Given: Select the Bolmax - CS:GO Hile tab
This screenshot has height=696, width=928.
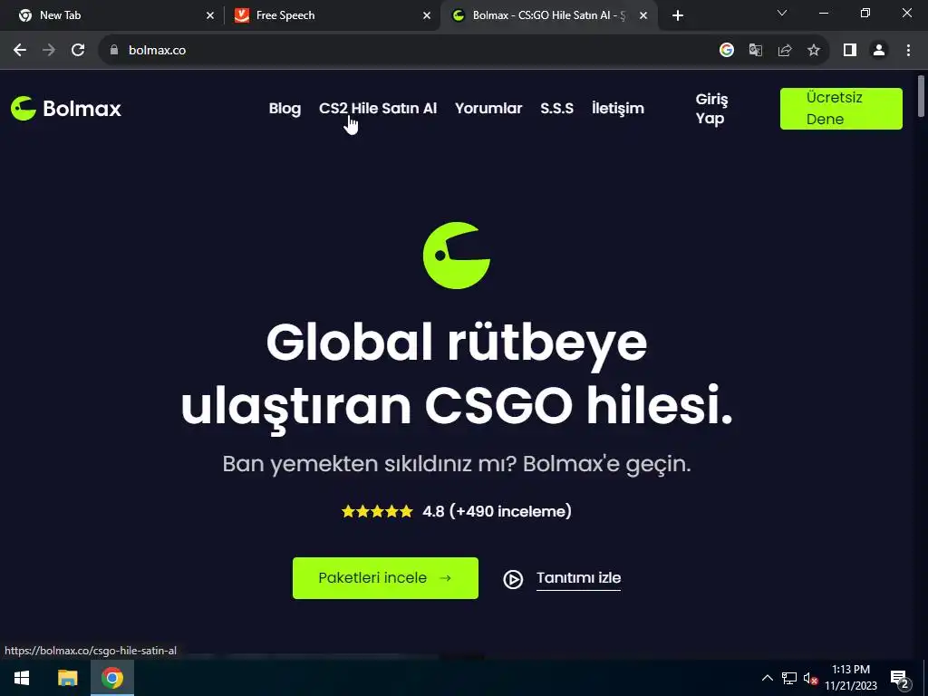Looking at the screenshot, I should pos(548,15).
